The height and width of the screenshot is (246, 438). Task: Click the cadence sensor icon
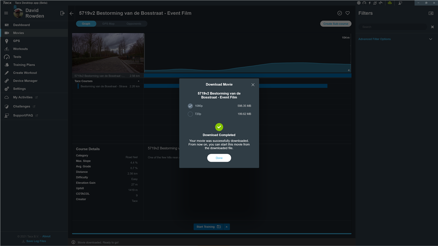pos(375,3)
